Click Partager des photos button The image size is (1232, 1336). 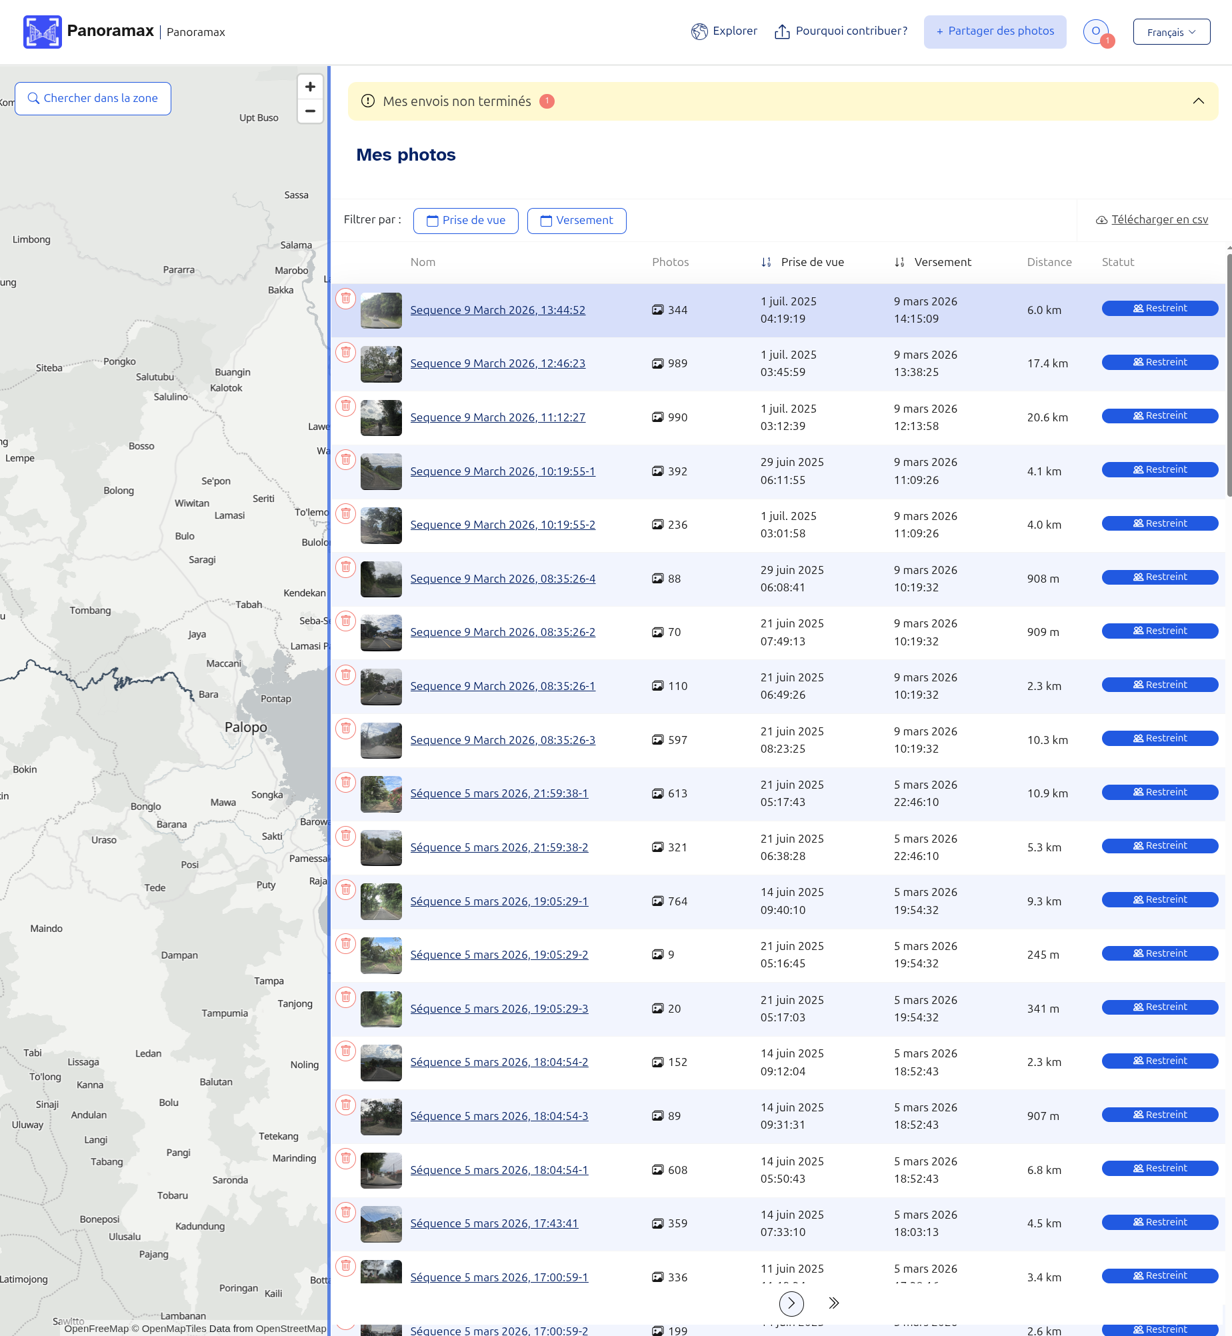pyautogui.click(x=995, y=31)
